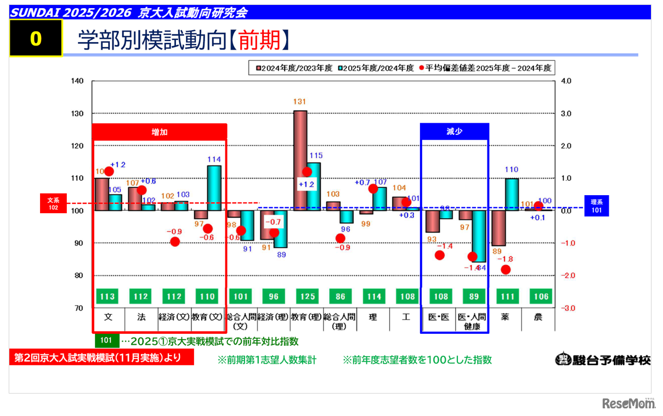Click the red dot showing -1.8 under 薬

pyautogui.click(x=505, y=269)
